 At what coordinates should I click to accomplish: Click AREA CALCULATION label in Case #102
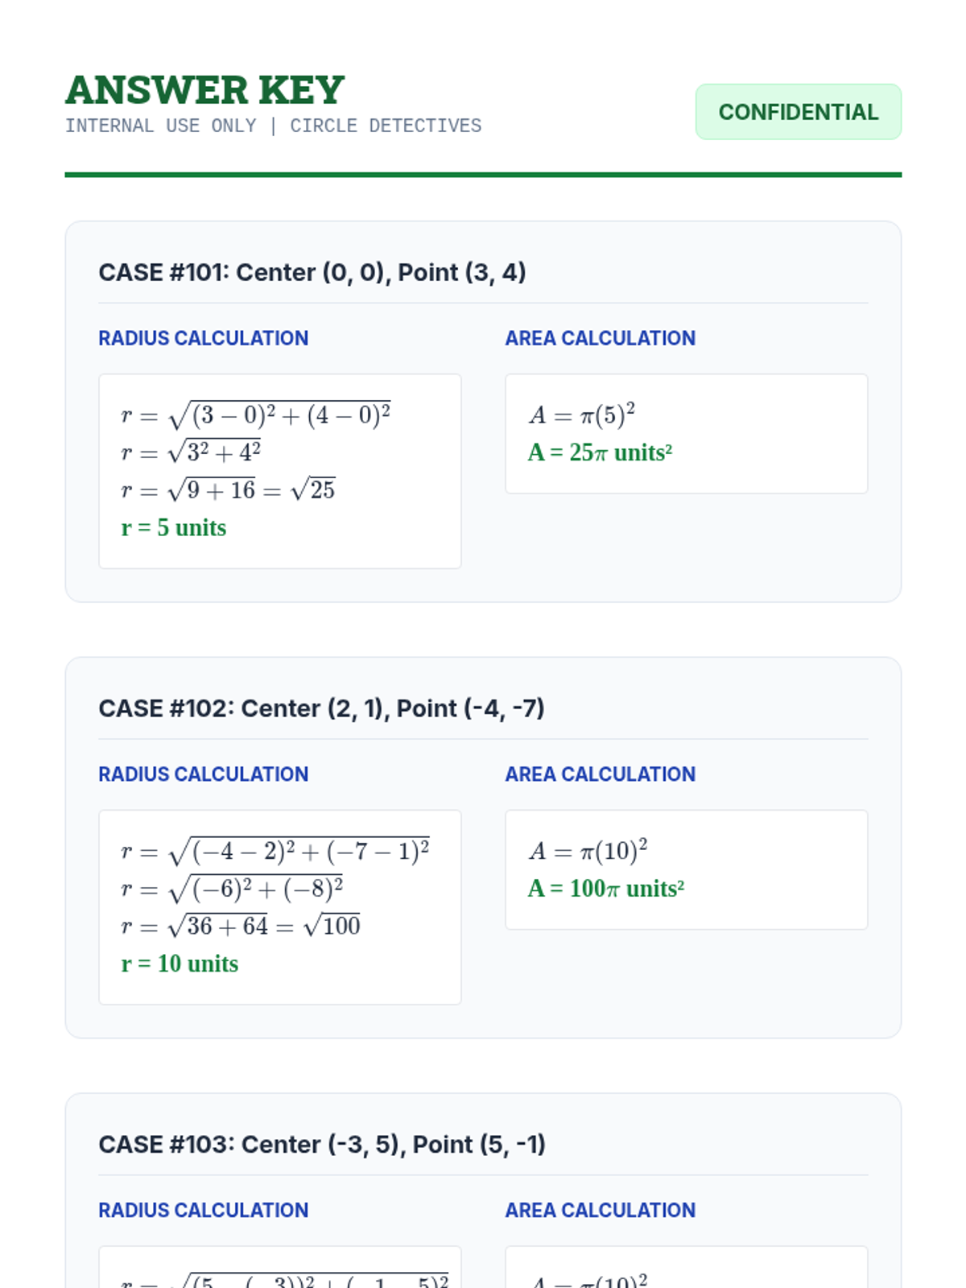tap(600, 774)
